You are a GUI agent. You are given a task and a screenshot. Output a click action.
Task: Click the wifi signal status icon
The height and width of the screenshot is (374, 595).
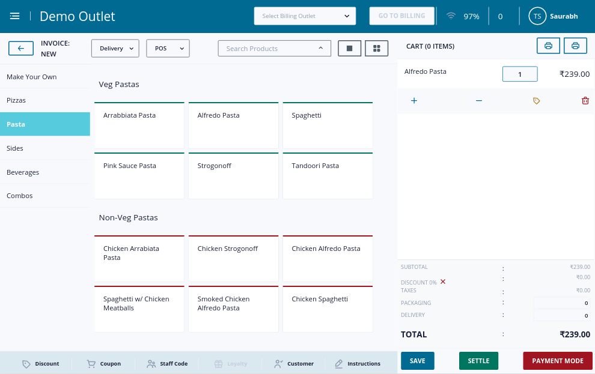(451, 16)
